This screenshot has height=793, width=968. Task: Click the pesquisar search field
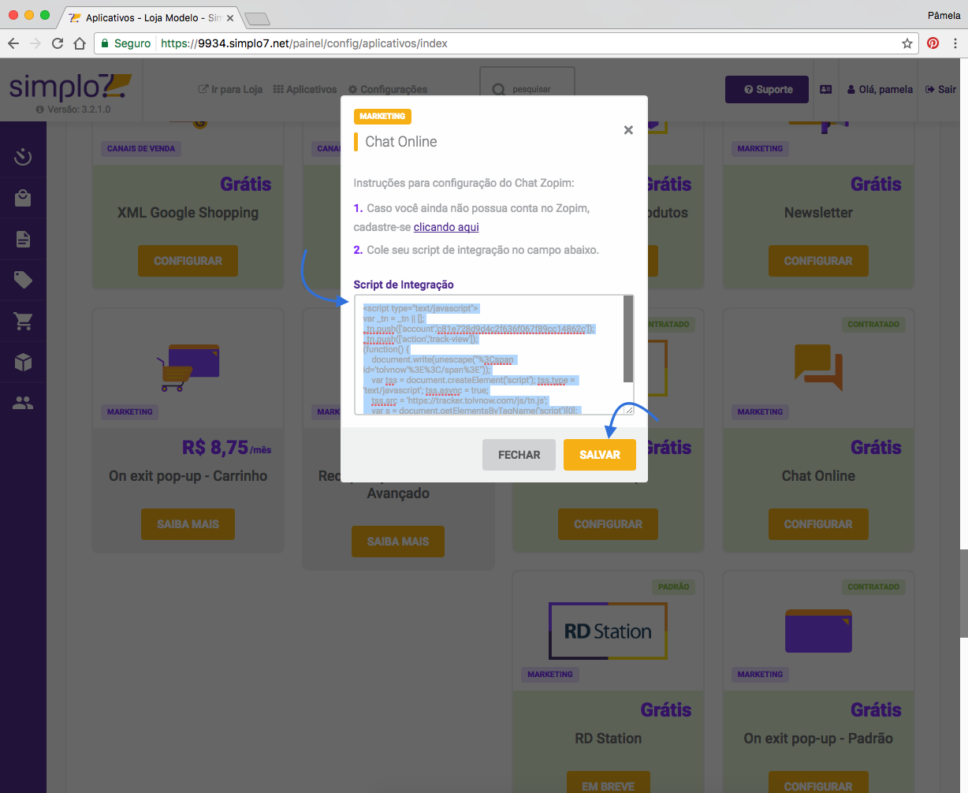pyautogui.click(x=527, y=90)
